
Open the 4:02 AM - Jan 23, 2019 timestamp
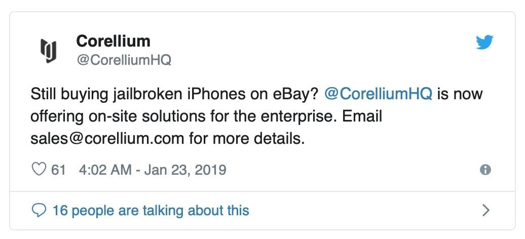(153, 170)
